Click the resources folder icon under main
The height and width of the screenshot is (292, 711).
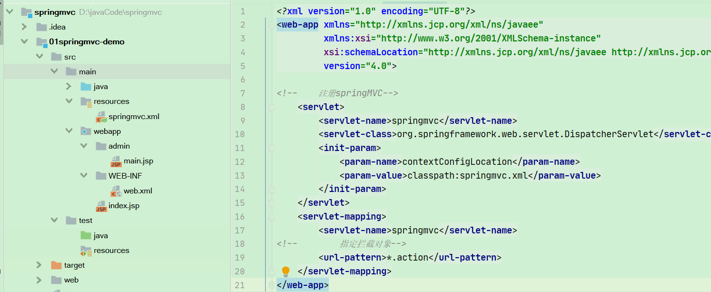point(86,101)
